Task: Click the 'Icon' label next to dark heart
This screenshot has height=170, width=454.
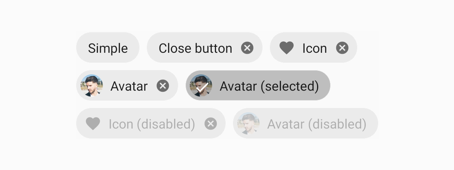Action: tap(315, 48)
